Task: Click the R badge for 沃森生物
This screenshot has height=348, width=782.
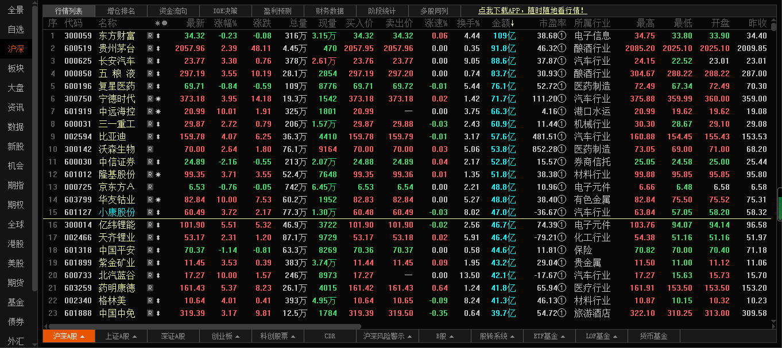Action: [x=150, y=149]
